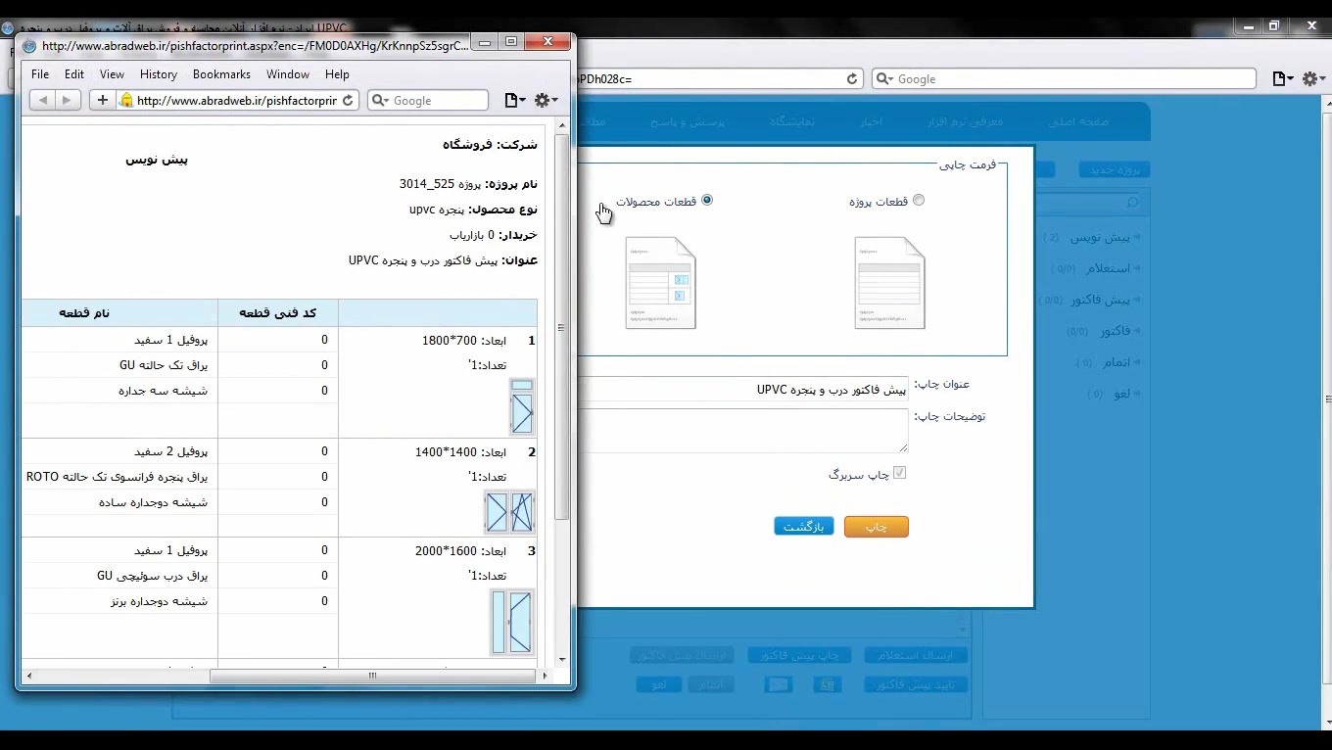Click the popup horizontal scrollbar thumb
Screen dimensions: 1332x750
[372, 676]
